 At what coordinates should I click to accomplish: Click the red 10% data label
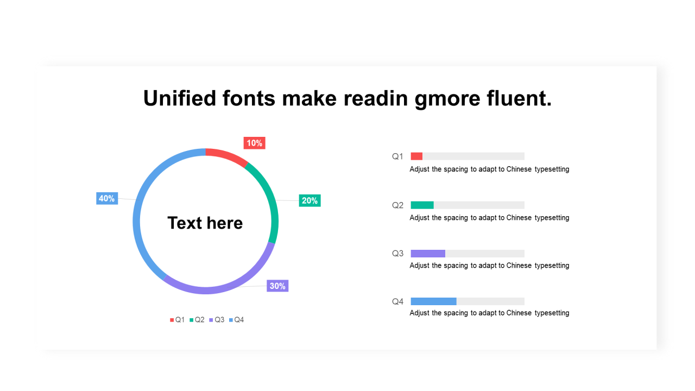point(254,143)
